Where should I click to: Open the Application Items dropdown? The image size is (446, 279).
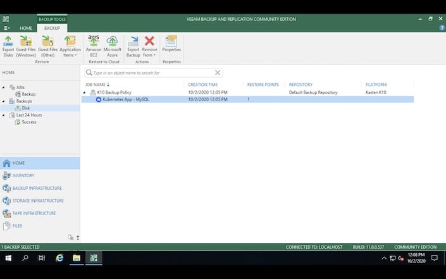click(x=70, y=47)
